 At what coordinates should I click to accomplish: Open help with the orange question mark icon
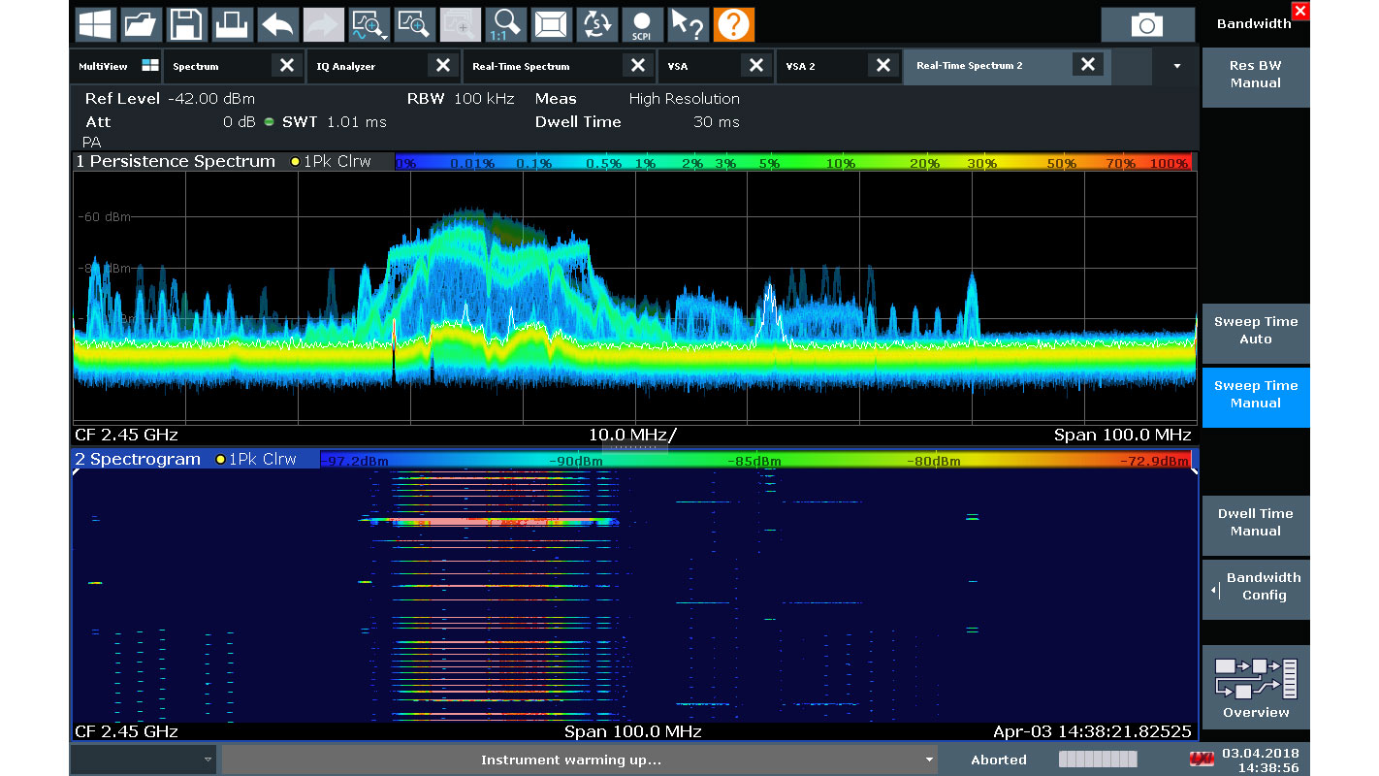733,24
